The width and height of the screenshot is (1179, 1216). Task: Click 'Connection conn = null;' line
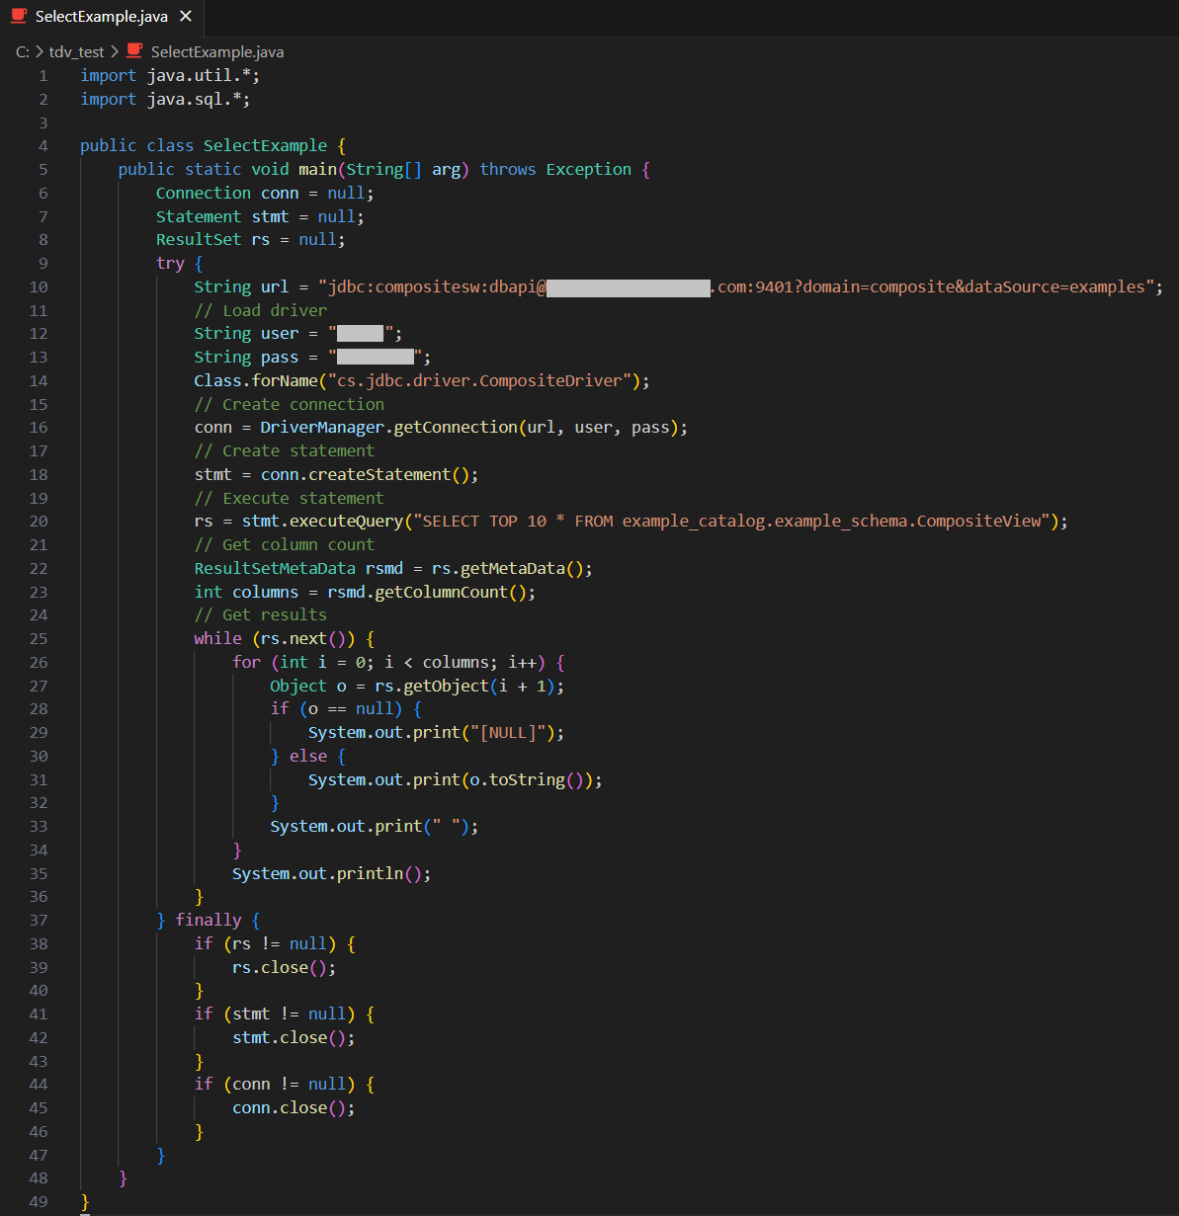pyautogui.click(x=265, y=193)
